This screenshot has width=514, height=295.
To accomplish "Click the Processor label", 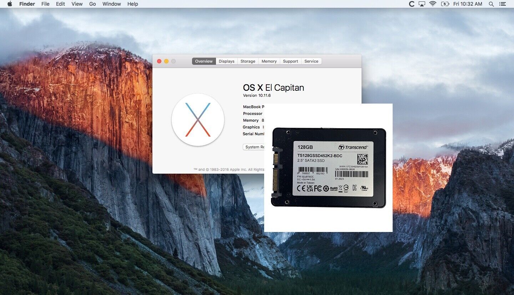I will (253, 114).
